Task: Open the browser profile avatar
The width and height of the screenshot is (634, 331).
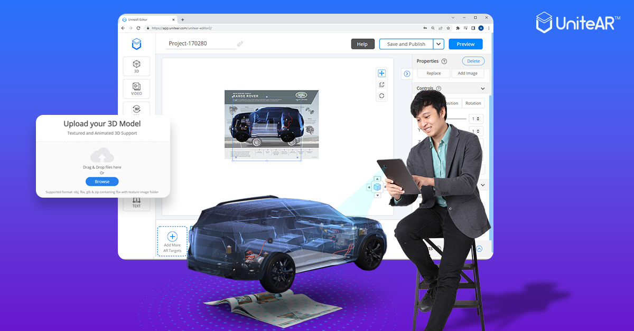Action: pos(481,28)
